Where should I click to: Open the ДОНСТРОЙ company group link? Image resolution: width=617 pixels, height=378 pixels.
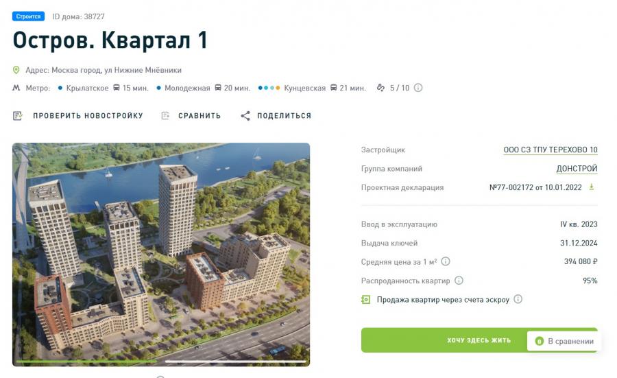coord(577,169)
